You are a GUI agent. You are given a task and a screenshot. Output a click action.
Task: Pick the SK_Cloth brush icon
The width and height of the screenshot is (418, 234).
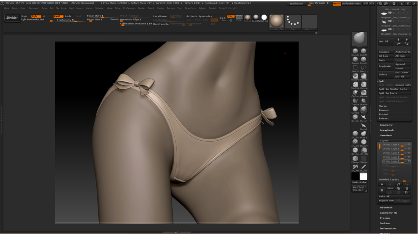pyautogui.click(x=355, y=117)
